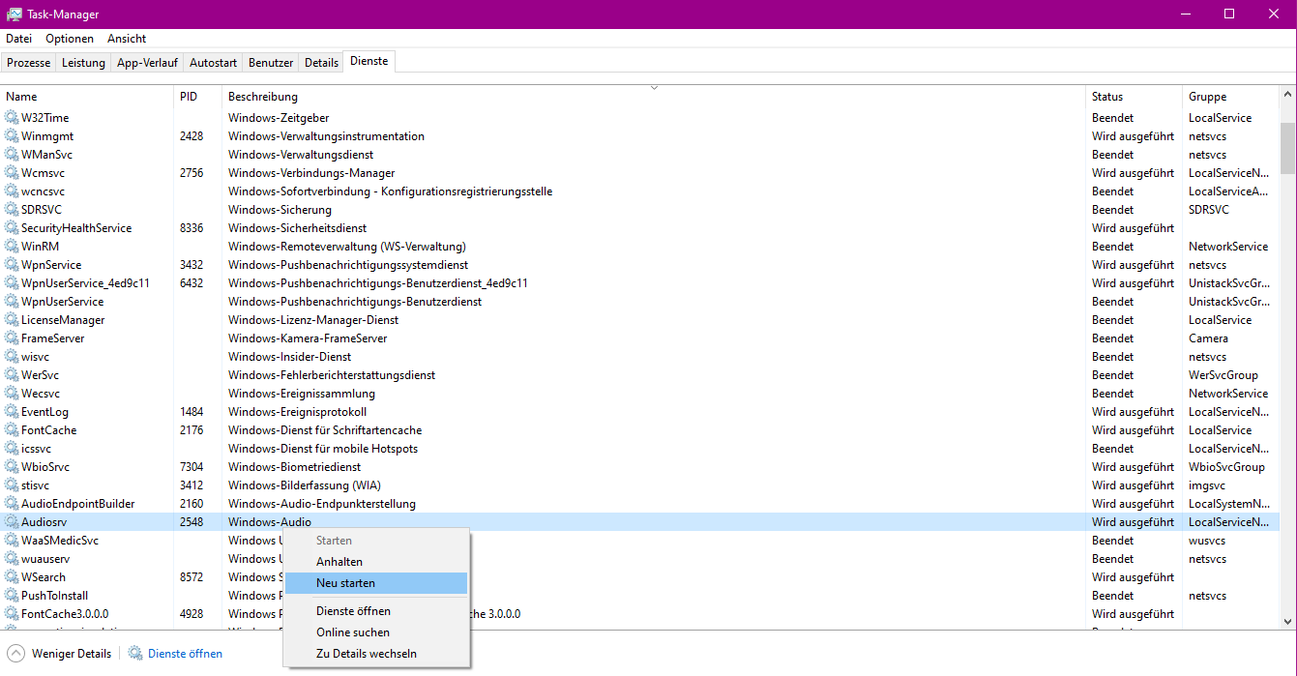This screenshot has height=676, width=1297.
Task: Sort by the Gruppe column header
Action: pyautogui.click(x=1230, y=97)
